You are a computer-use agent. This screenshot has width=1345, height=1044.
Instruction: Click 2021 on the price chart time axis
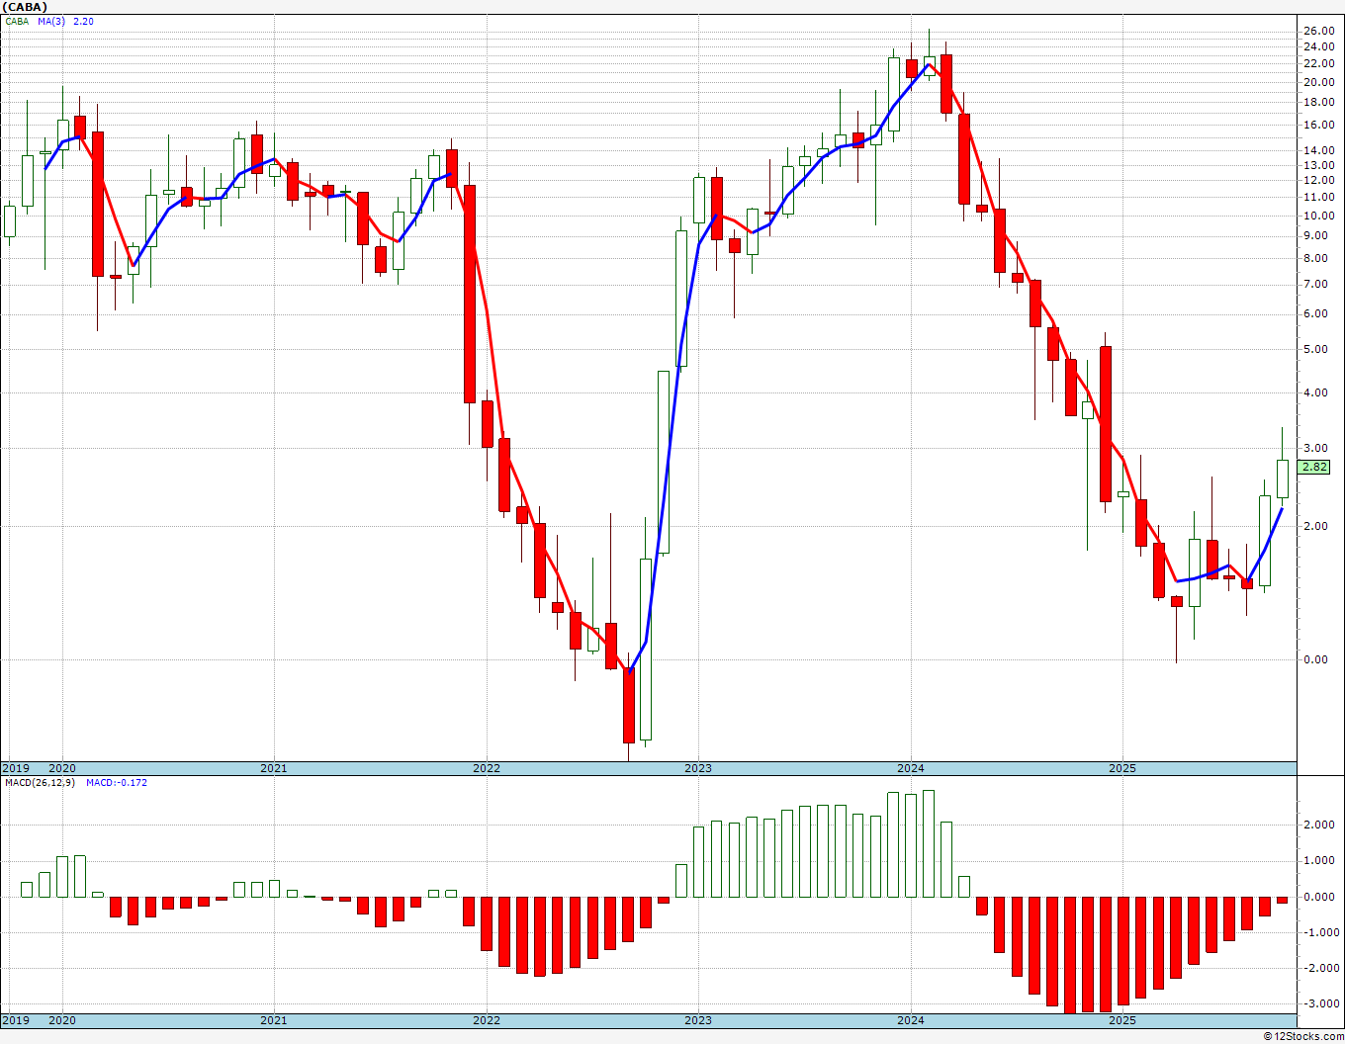[x=274, y=768]
